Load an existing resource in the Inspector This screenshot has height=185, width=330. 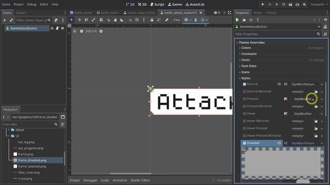point(244,20)
